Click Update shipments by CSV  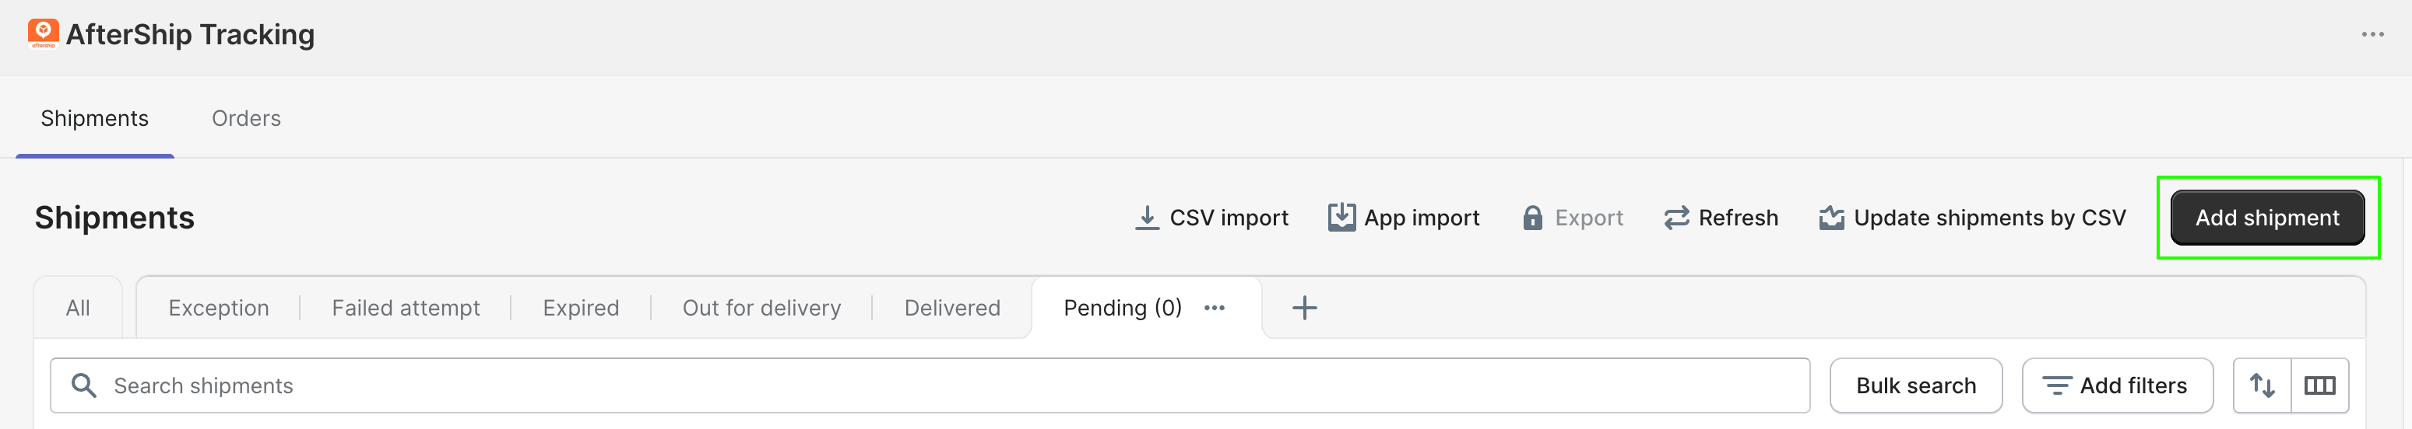(x=1972, y=218)
